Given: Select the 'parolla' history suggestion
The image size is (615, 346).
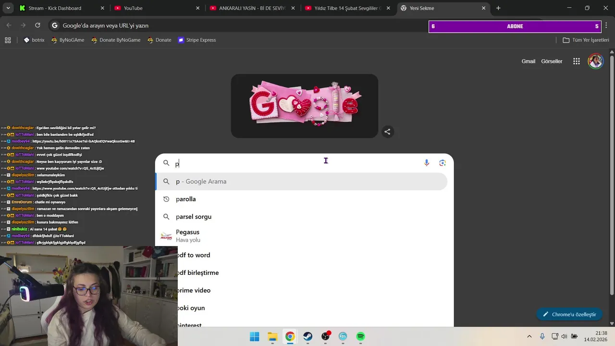Looking at the screenshot, I should pyautogui.click(x=302, y=199).
